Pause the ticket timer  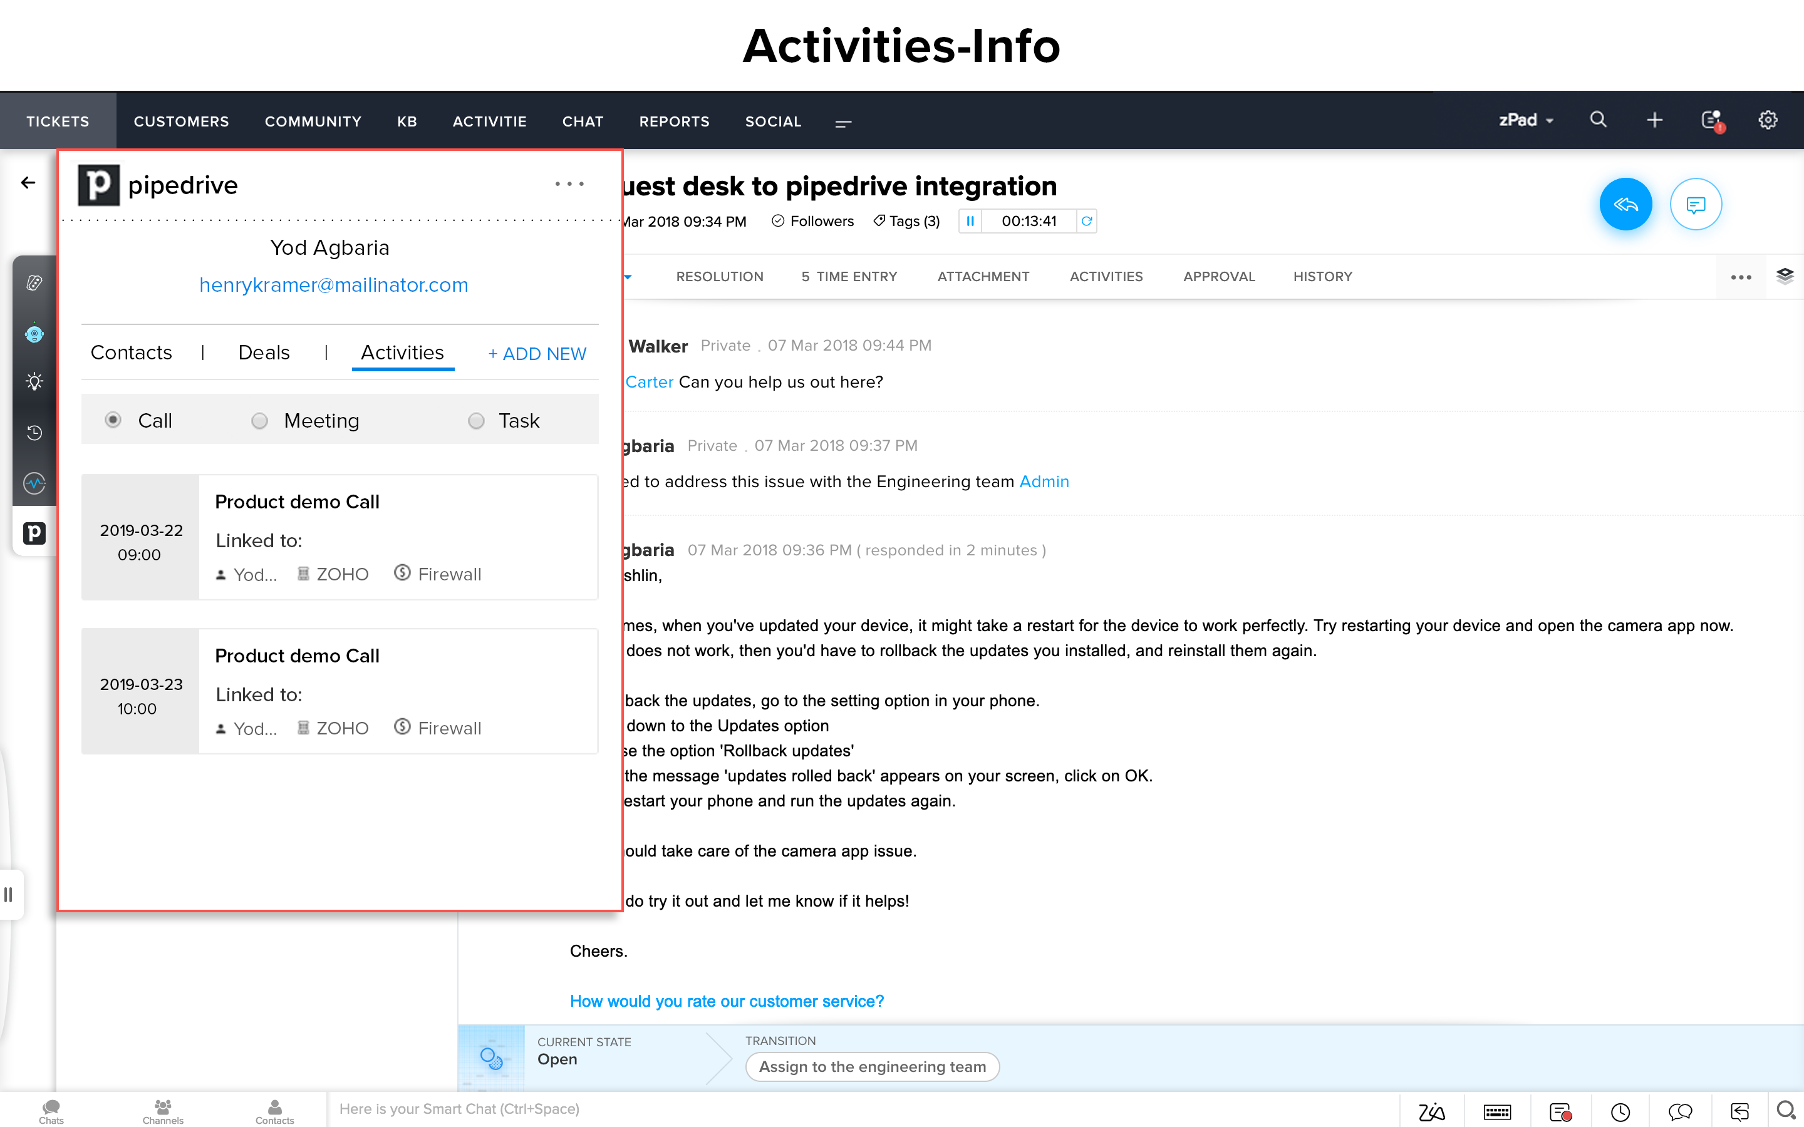tap(970, 222)
